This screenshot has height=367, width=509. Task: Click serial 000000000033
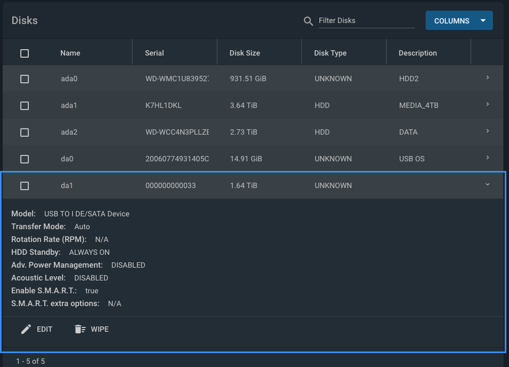170,185
